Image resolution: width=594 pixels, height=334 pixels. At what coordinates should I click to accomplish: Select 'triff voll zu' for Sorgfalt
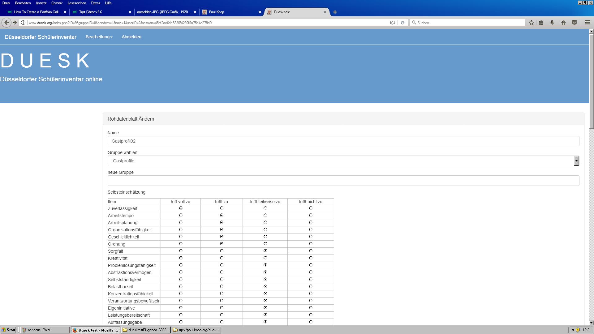[181, 251]
